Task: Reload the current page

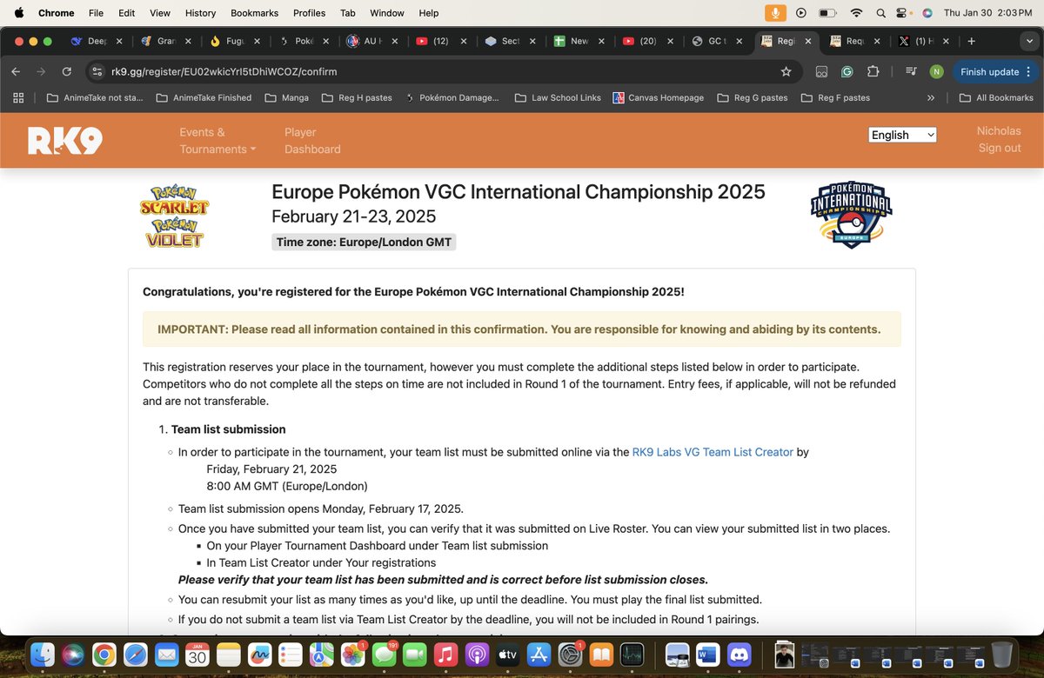Action: click(x=67, y=72)
